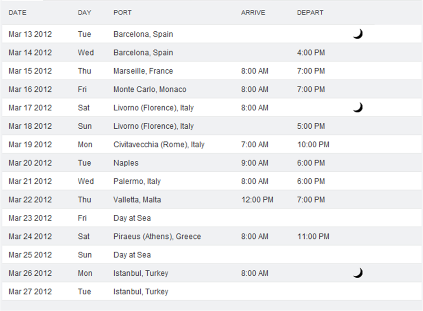Viewport: 423px width, 311px height.
Task: Select the DATE column header
Action: (17, 13)
